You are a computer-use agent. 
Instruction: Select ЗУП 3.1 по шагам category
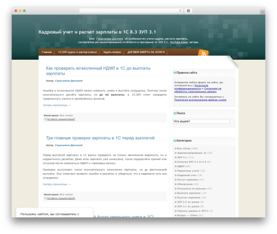point(188,206)
